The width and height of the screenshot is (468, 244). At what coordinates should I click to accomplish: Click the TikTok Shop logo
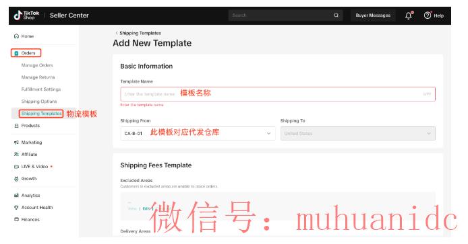26,15
